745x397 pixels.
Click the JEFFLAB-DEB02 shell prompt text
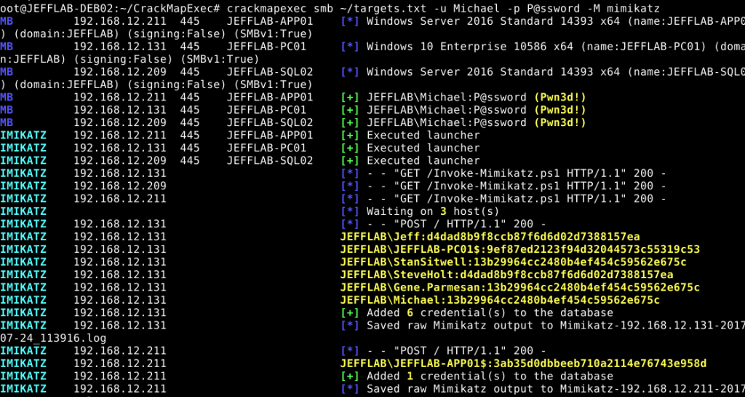tap(111, 7)
